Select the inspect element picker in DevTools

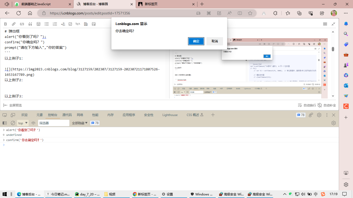(5, 115)
